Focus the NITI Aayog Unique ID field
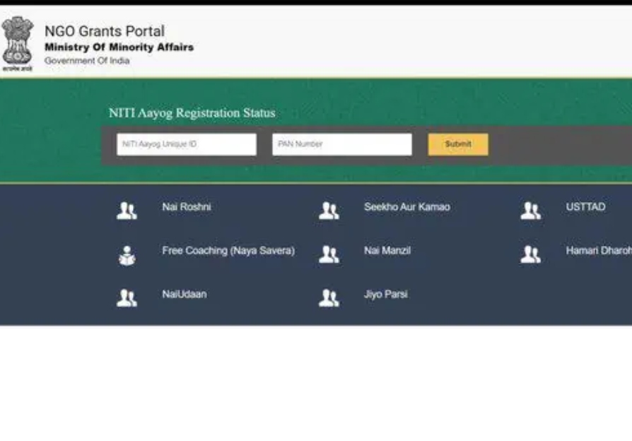The width and height of the screenshot is (632, 441). 187,144
